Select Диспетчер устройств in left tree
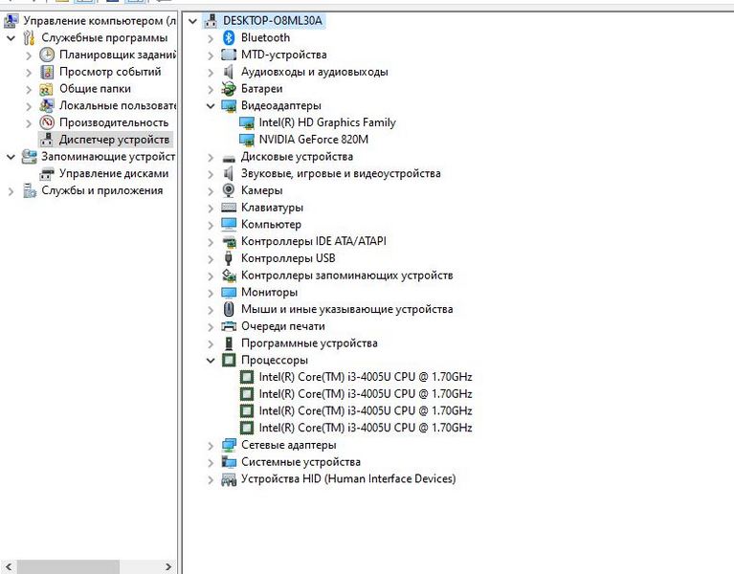The image size is (734, 574). coord(113,140)
